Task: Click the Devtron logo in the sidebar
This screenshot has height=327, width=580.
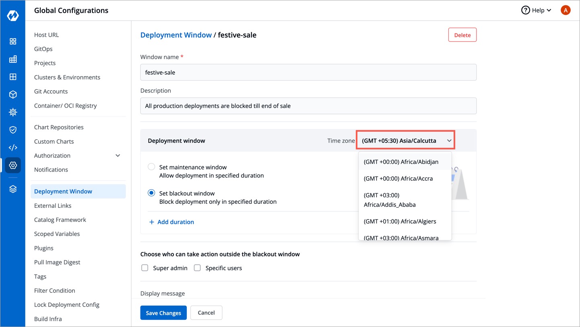Action: [13, 16]
